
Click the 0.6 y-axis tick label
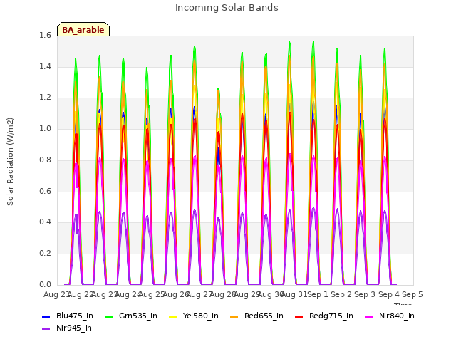pos(45,191)
